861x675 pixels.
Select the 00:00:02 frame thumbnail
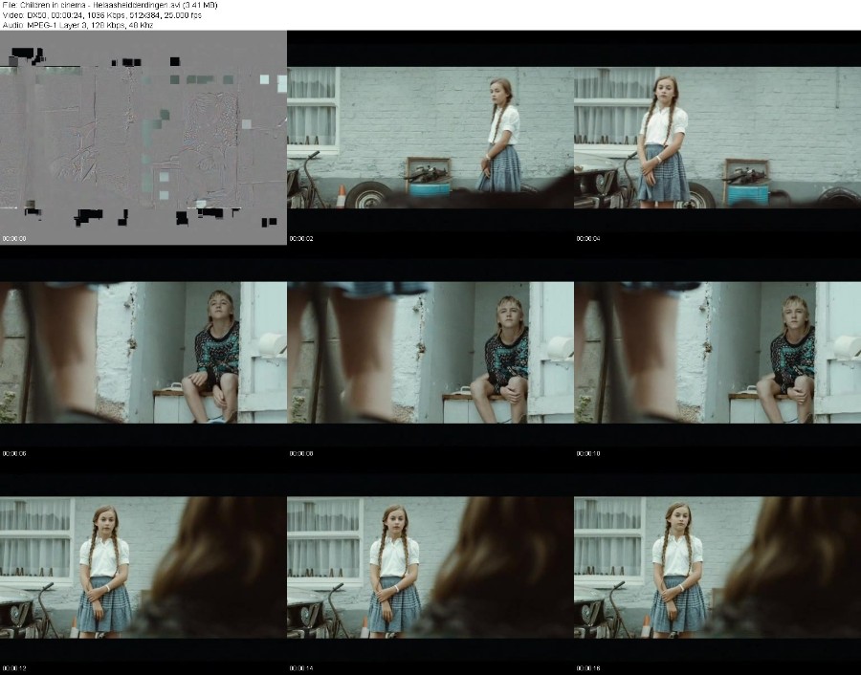tap(430, 138)
